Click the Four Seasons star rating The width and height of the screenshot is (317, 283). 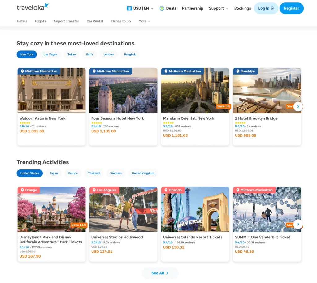tap(97, 123)
